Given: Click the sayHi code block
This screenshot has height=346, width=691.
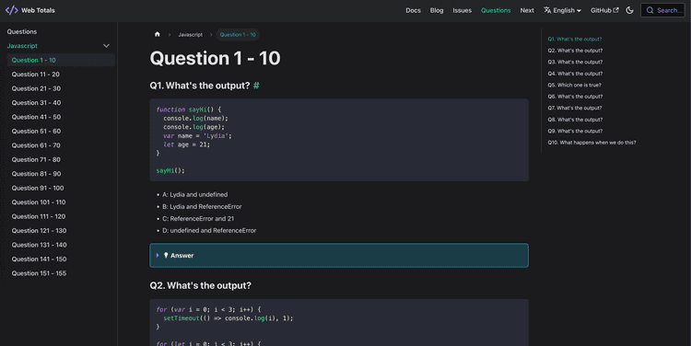Looking at the screenshot, I should [339, 140].
